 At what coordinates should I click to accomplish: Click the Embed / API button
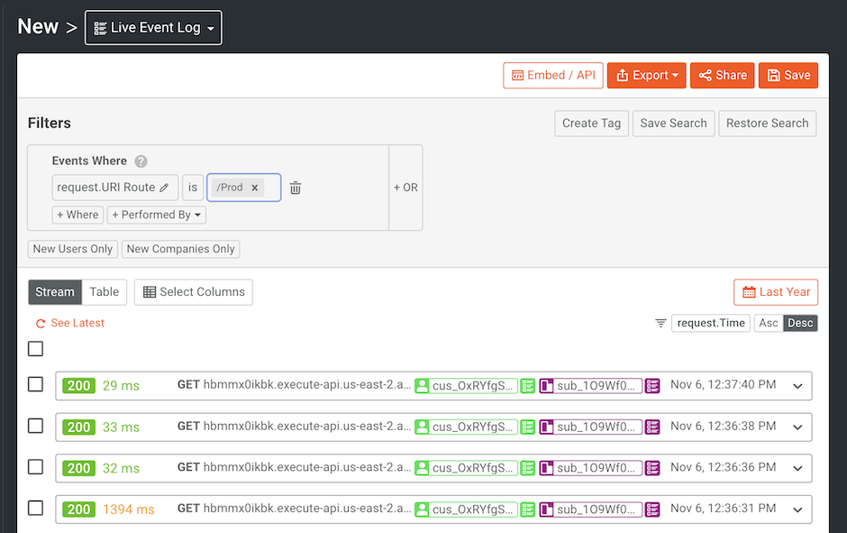pos(553,75)
